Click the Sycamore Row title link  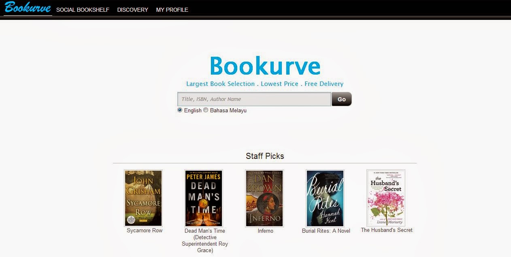tap(145, 231)
